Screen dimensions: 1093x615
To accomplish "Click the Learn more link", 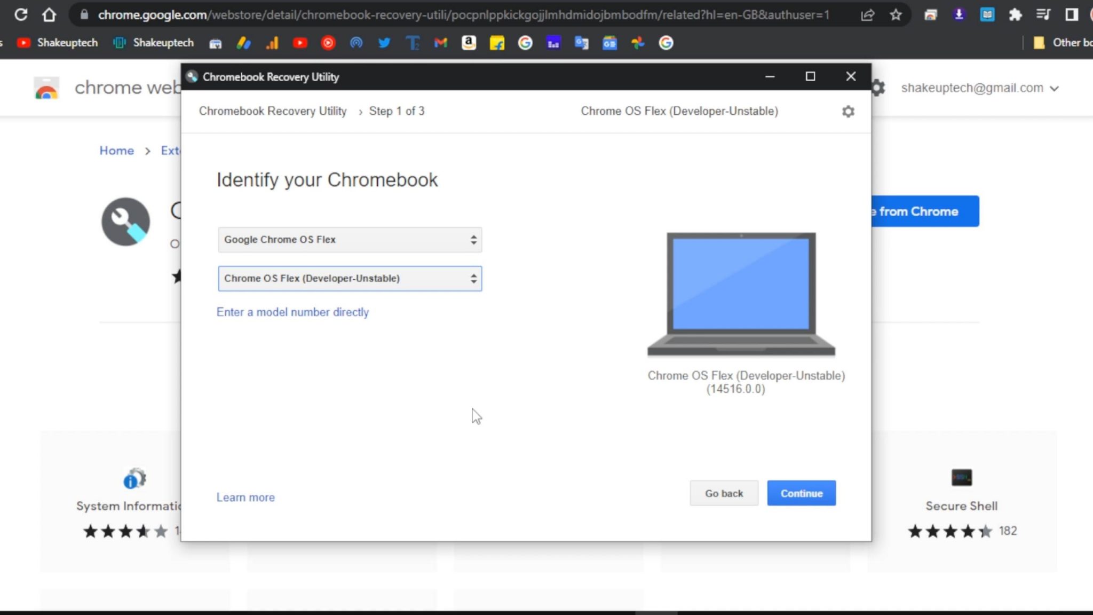I will pos(245,497).
